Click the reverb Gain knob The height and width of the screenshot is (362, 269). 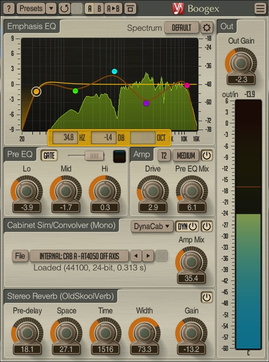pyautogui.click(x=191, y=333)
